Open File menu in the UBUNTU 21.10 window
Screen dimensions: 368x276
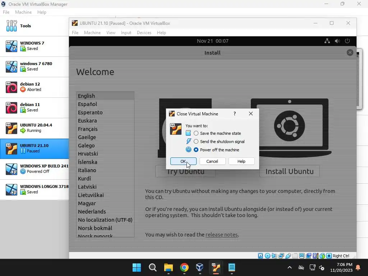tap(75, 33)
